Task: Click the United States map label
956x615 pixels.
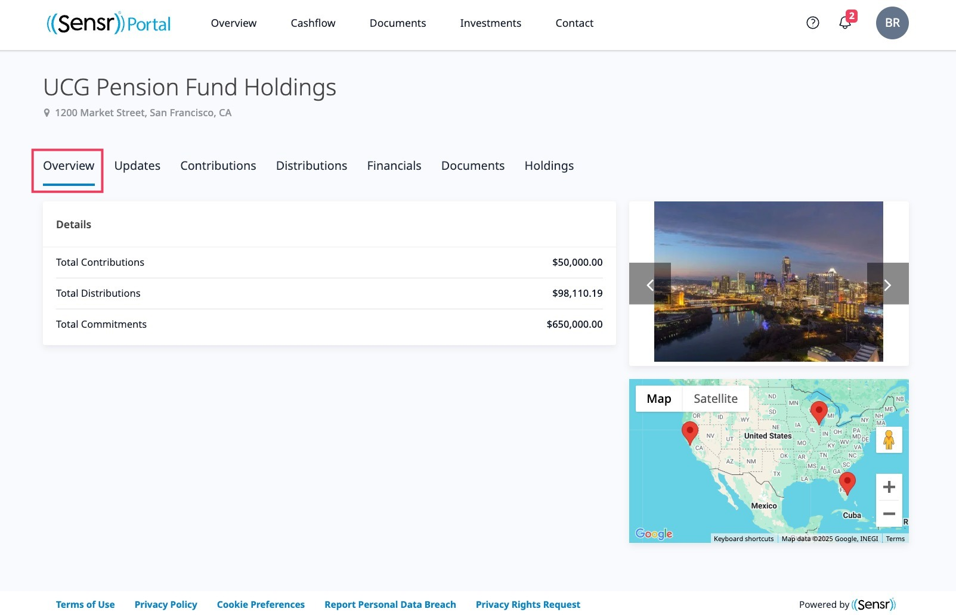Action: pyautogui.click(x=768, y=436)
